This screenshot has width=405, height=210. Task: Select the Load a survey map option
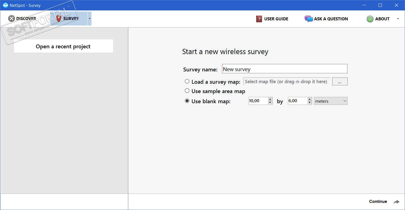[187, 82]
